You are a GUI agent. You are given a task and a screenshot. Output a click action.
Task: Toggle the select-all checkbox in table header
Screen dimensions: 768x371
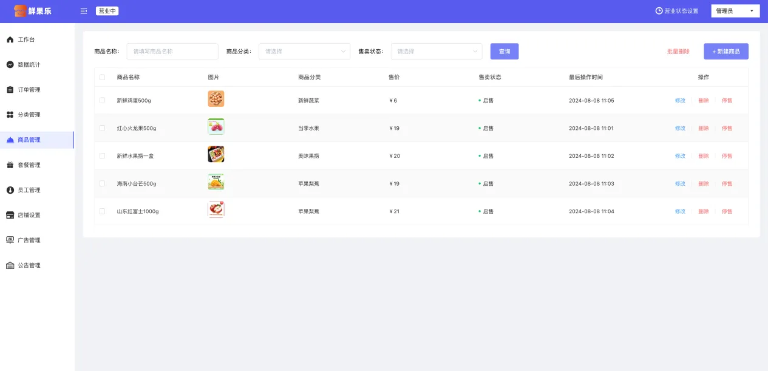click(x=102, y=77)
